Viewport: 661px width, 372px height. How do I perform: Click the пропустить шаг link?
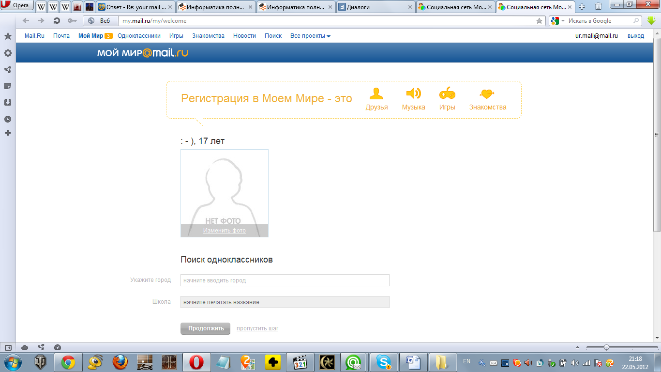pos(257,328)
